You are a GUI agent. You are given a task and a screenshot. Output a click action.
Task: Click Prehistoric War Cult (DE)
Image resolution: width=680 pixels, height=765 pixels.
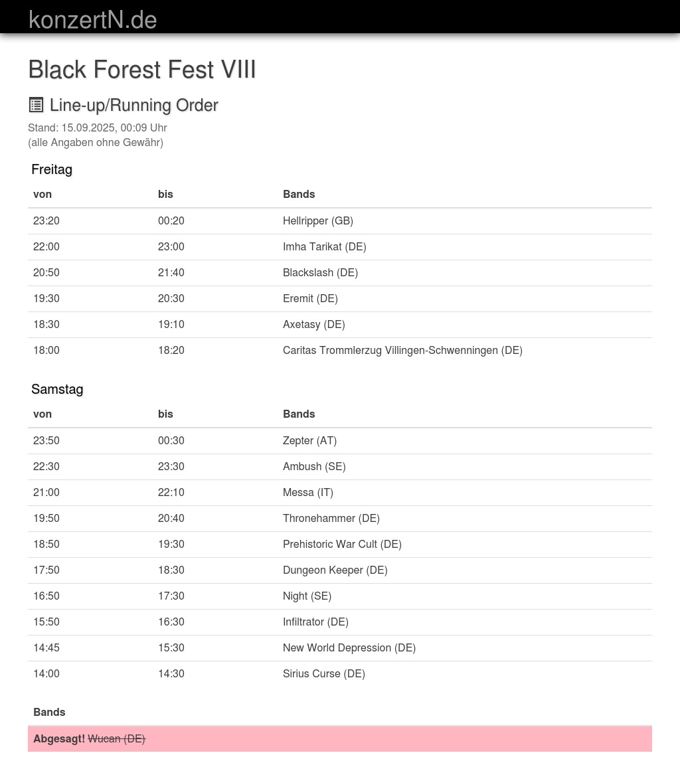pyautogui.click(x=342, y=545)
